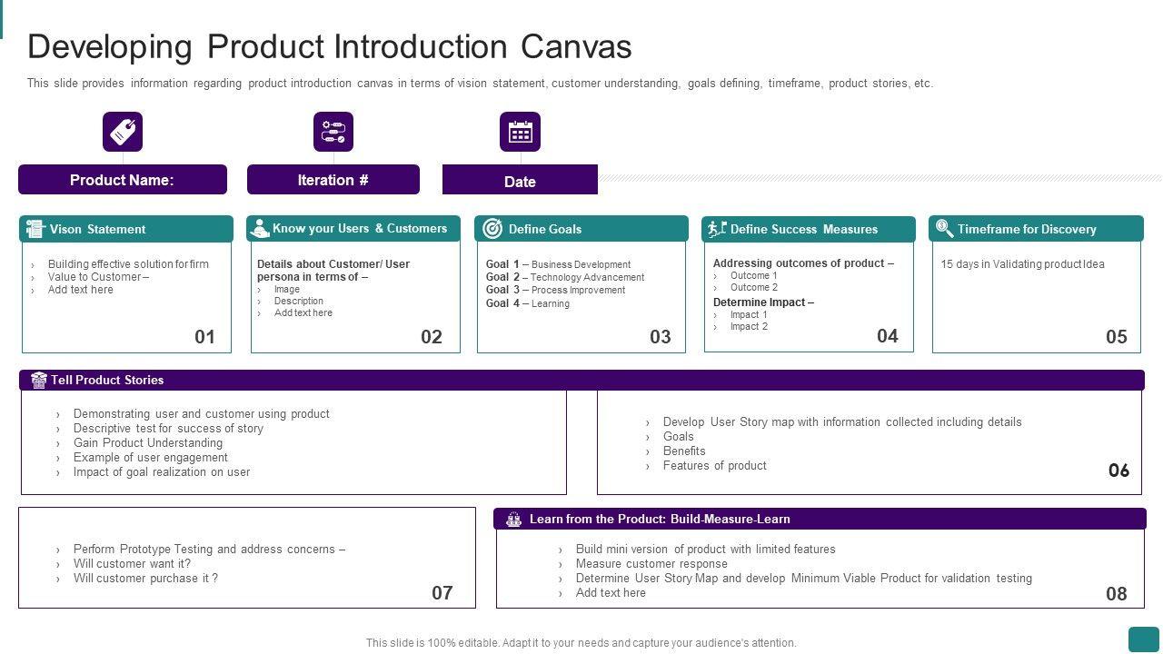Click 'Add text here' in Vision Statement box
The height and width of the screenshot is (654, 1163).
[81, 290]
